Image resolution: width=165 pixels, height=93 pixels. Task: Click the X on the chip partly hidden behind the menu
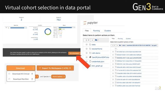37,76
